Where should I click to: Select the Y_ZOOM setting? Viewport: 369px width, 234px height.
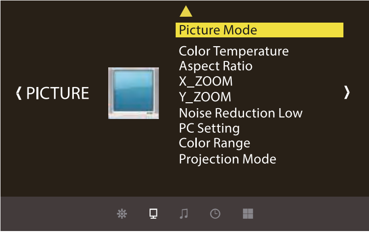(x=205, y=97)
